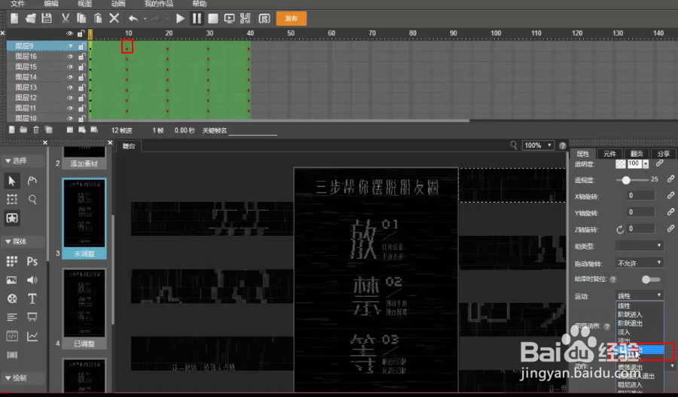678x397 pixels.
Task: Open the 编辑 menu
Action: point(51,4)
